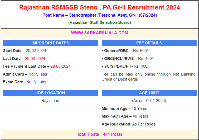Click Admit Card Notify later text
Image resolution: width=199 pixels, height=140 pixels.
pyautogui.click(x=38, y=74)
